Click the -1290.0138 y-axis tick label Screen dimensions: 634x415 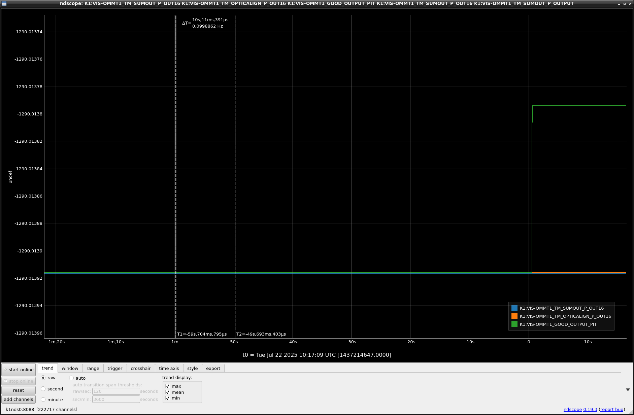tap(30, 114)
